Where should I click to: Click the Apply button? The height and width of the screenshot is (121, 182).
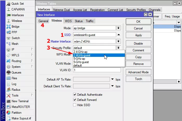click(139, 35)
